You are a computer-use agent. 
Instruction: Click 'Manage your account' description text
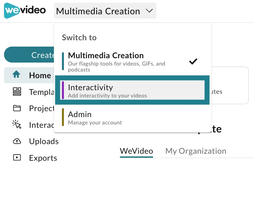point(95,122)
